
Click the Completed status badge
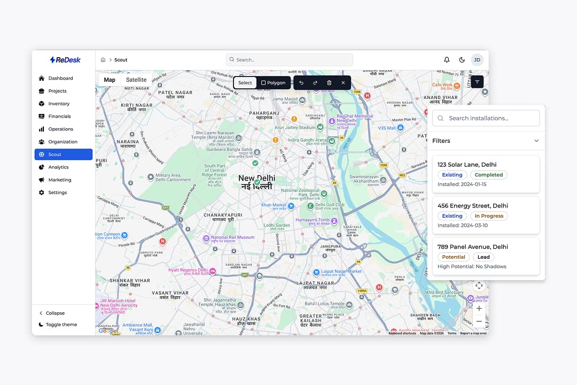click(489, 175)
